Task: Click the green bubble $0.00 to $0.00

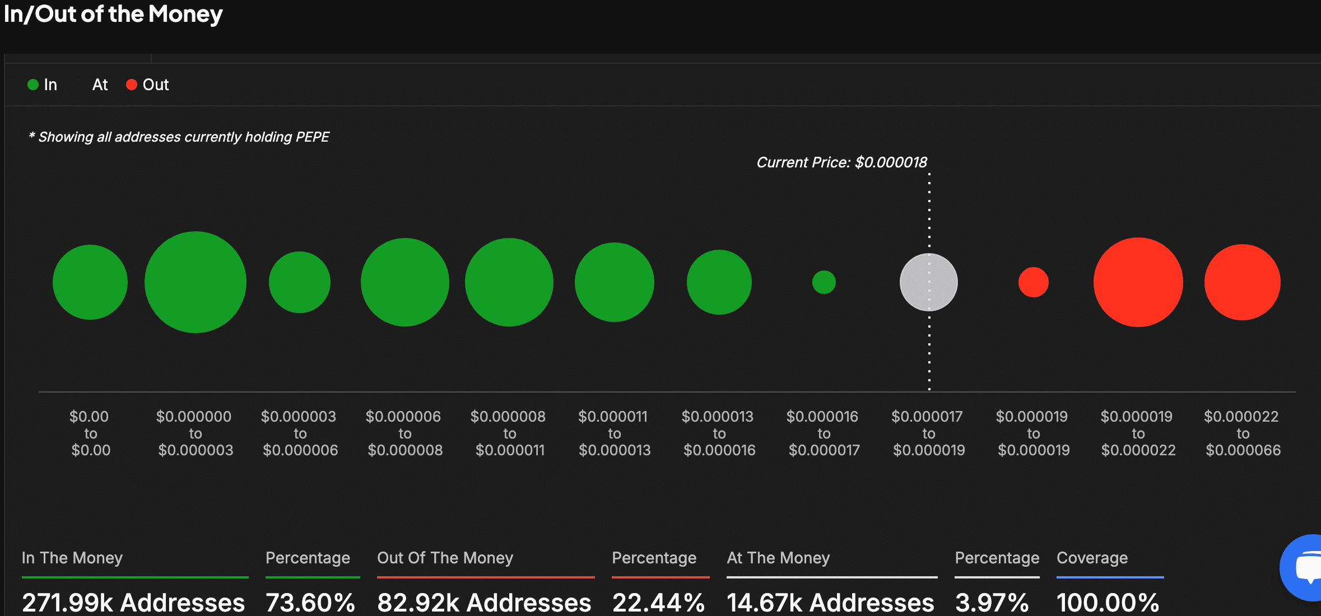Action: click(x=90, y=282)
